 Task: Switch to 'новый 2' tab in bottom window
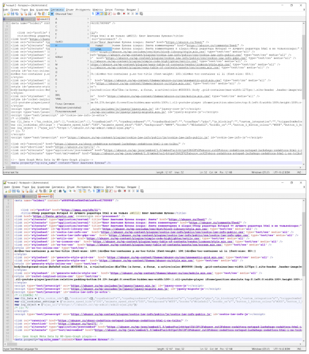(x=45, y=196)
